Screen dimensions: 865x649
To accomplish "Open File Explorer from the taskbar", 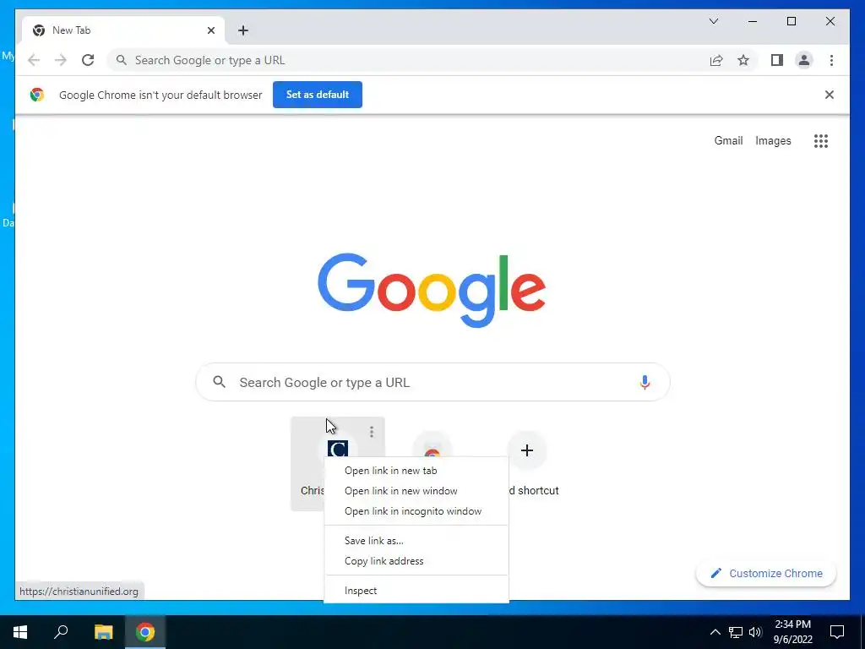I will (x=103, y=632).
